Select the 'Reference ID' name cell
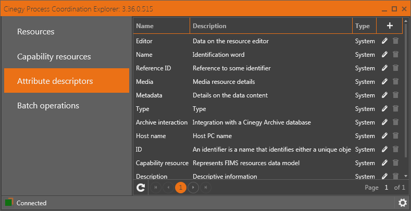Image resolution: width=411 pixels, height=211 pixels. point(153,68)
